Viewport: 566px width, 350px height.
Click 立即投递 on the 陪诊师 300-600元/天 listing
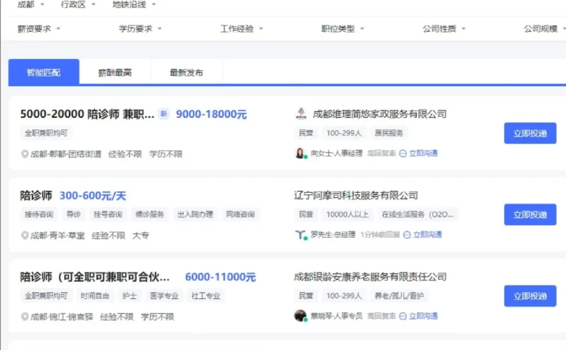(530, 214)
